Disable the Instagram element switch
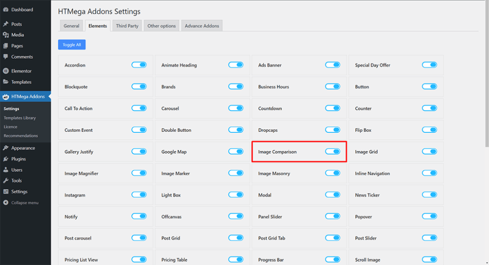Viewport: 489px width, 265px height. click(139, 195)
